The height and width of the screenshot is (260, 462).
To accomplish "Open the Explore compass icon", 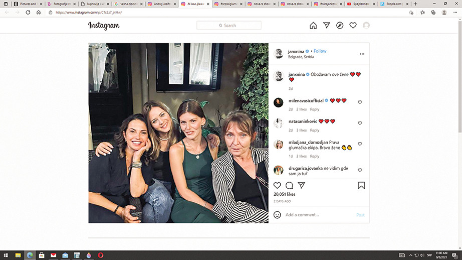I will click(340, 26).
